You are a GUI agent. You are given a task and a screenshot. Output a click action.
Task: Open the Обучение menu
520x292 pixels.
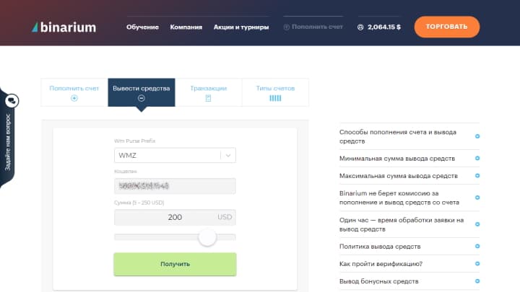pyautogui.click(x=142, y=27)
